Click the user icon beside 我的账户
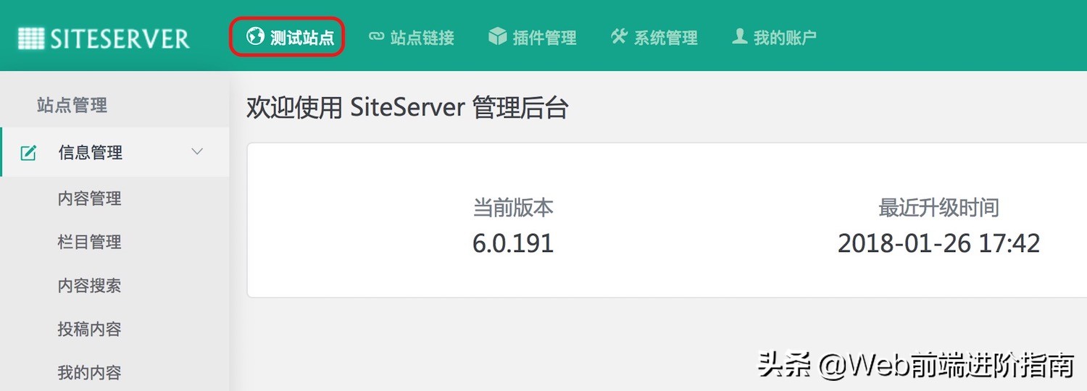1087x391 pixels. (x=739, y=35)
